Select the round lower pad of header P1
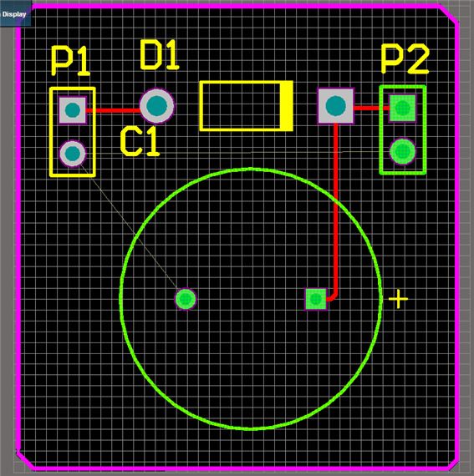 pyautogui.click(x=73, y=154)
